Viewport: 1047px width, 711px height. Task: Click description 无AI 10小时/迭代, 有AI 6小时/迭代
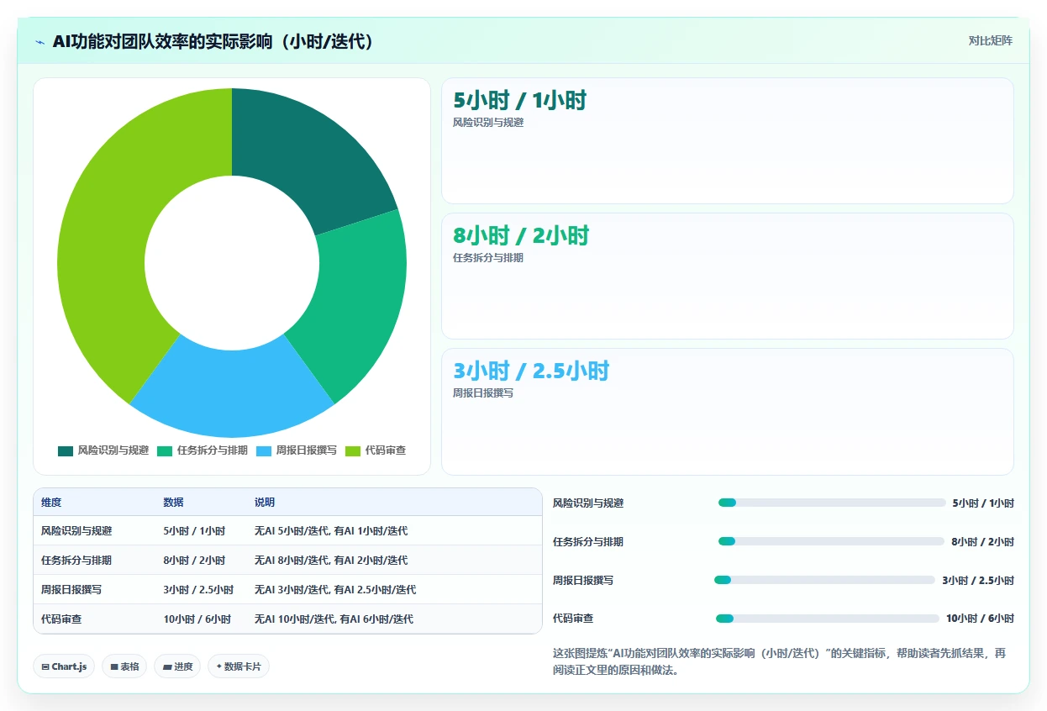pyautogui.click(x=334, y=619)
